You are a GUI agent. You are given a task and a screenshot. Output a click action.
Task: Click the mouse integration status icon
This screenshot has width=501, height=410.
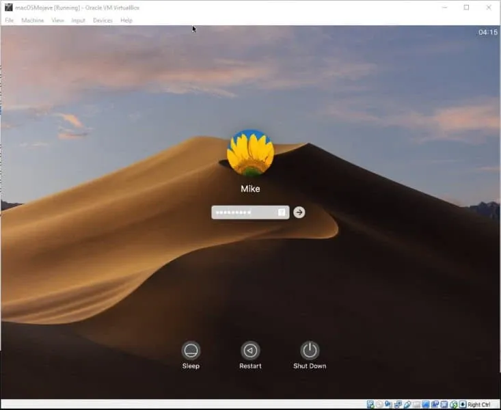pyautogui.click(x=453, y=405)
